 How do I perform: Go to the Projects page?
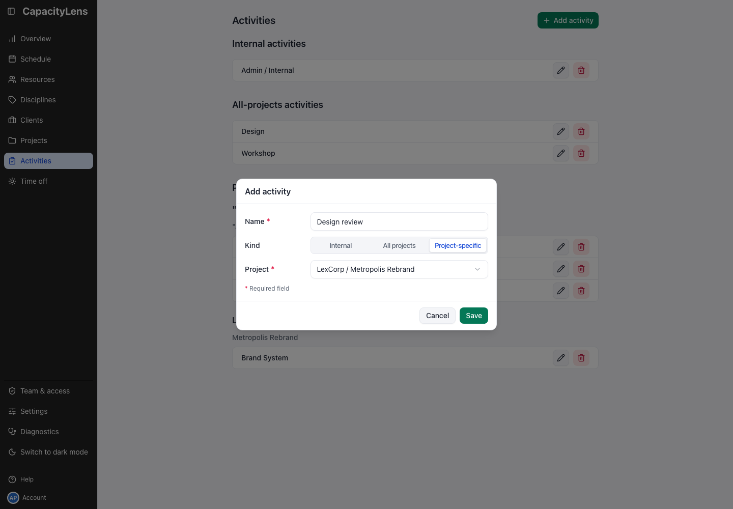point(48,140)
